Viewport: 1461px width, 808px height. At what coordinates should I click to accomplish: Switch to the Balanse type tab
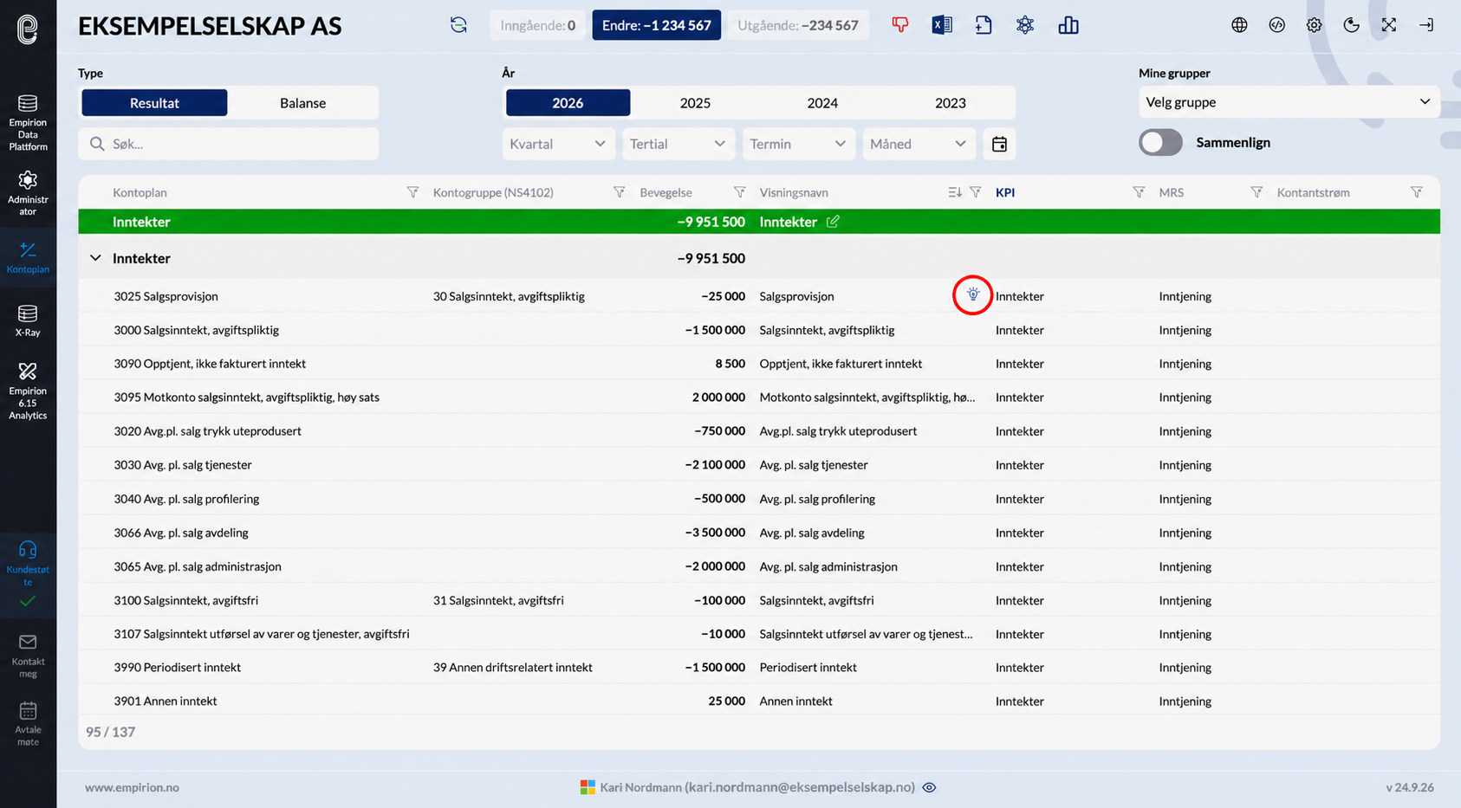(303, 103)
